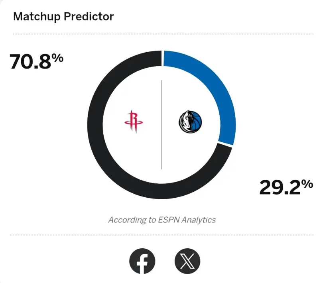Click the Dallas Mavericks logo
This screenshot has height=283, width=319.
pos(190,121)
